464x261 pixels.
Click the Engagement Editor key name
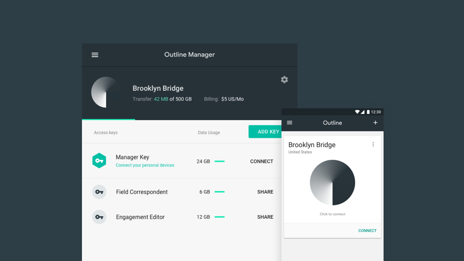pos(140,217)
